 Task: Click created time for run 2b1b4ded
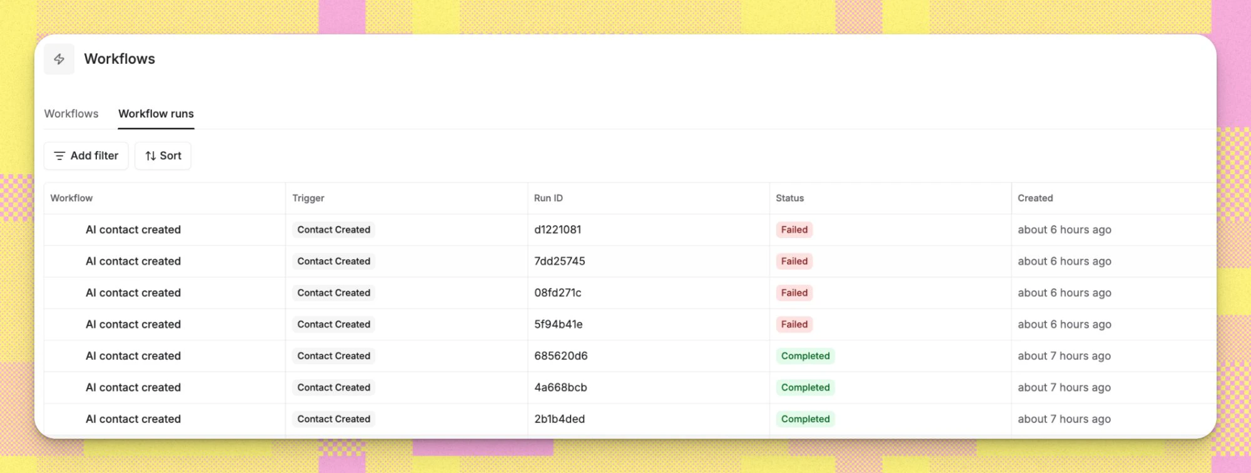click(x=1065, y=419)
